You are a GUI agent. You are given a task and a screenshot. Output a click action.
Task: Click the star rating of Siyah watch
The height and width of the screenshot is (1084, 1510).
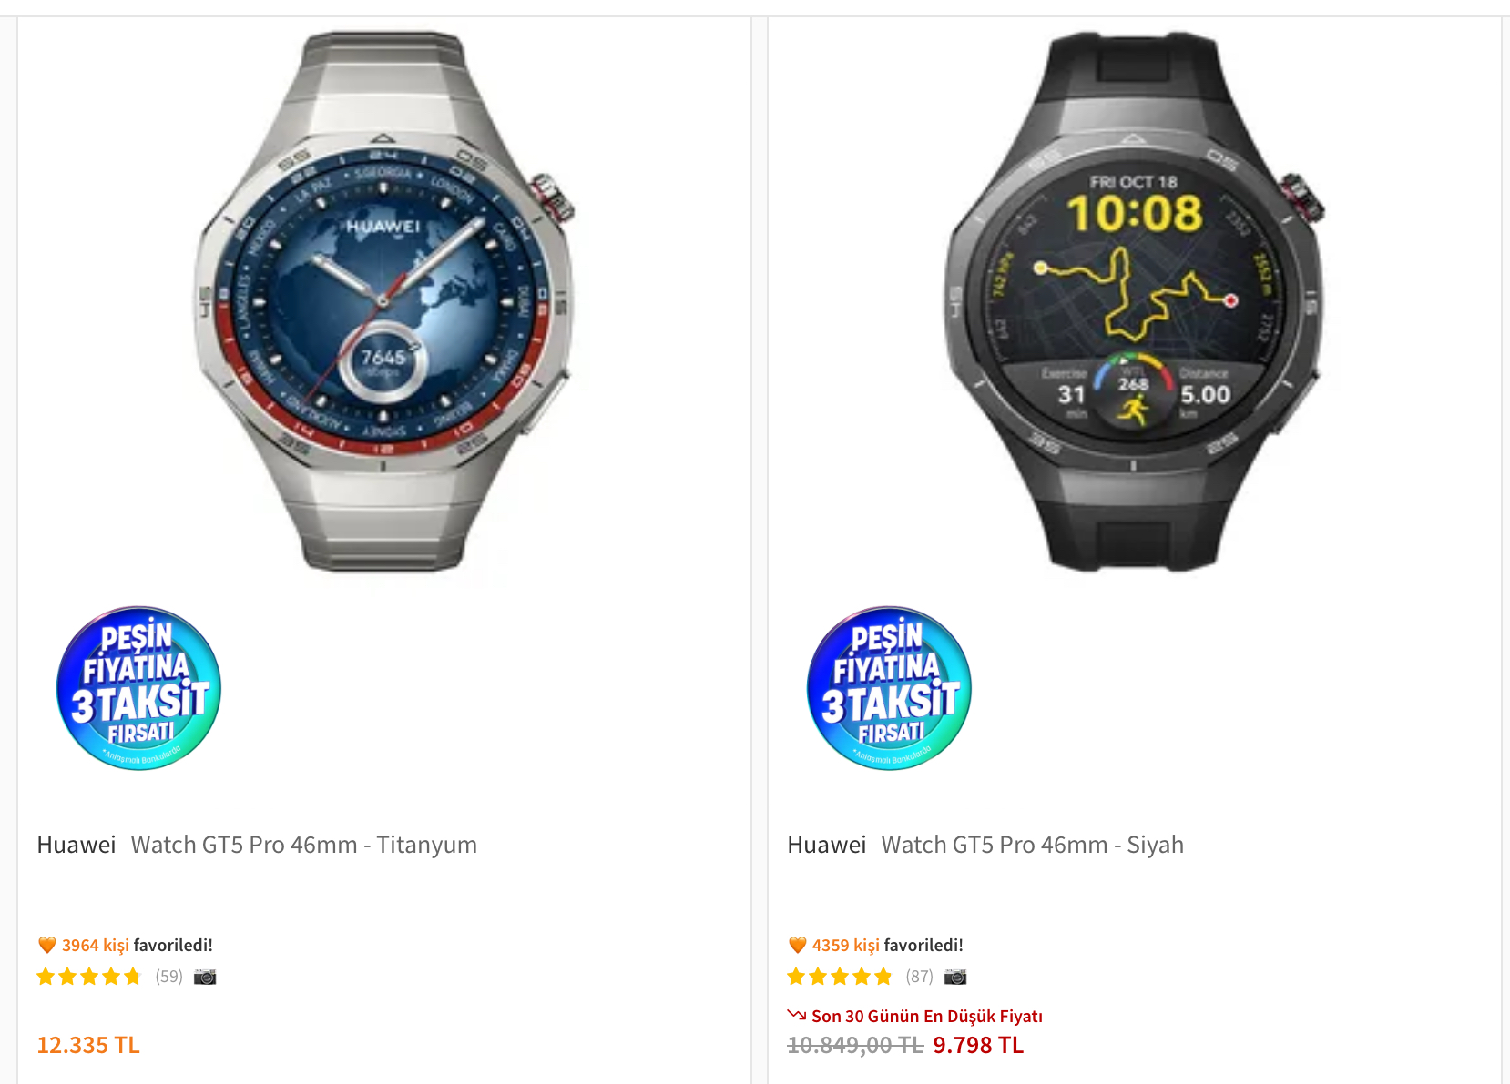click(x=840, y=977)
